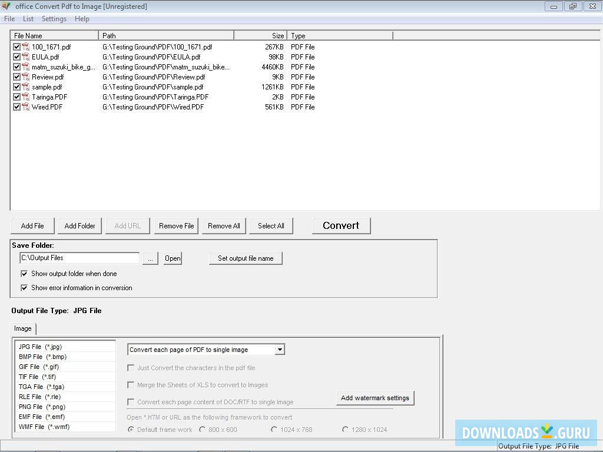Toggle the sample.pdf checkbox
The image size is (603, 452).
pos(16,87)
